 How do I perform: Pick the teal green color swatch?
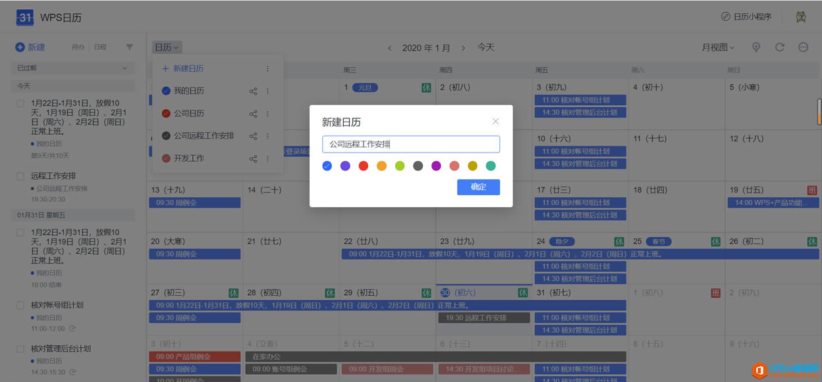(x=491, y=166)
